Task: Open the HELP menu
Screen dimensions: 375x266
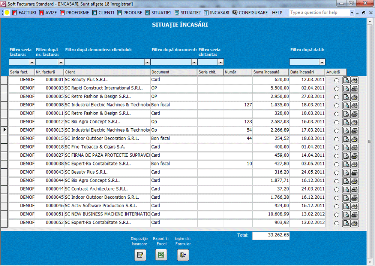Action: click(277, 13)
